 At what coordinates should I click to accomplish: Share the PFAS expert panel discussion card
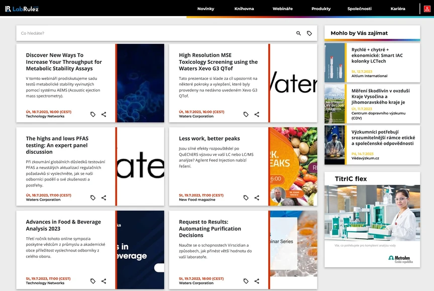coord(104,198)
